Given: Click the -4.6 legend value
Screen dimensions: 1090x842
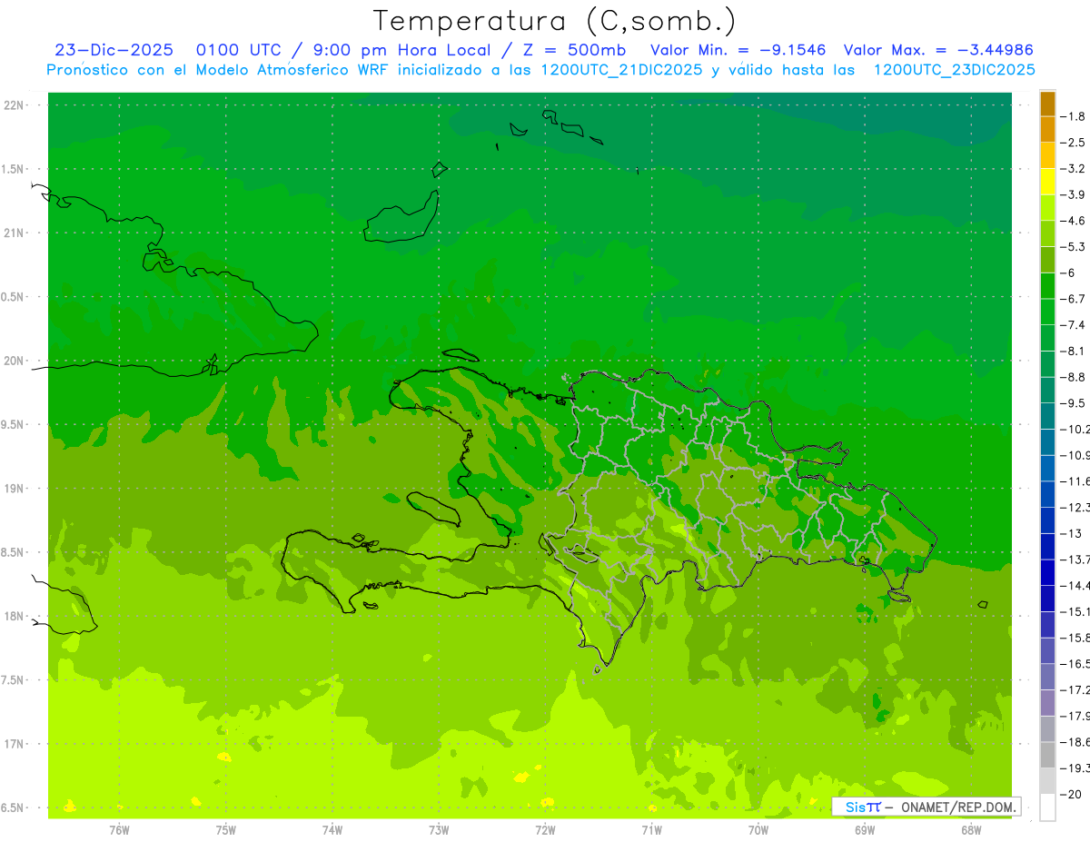Looking at the screenshot, I should (1073, 221).
